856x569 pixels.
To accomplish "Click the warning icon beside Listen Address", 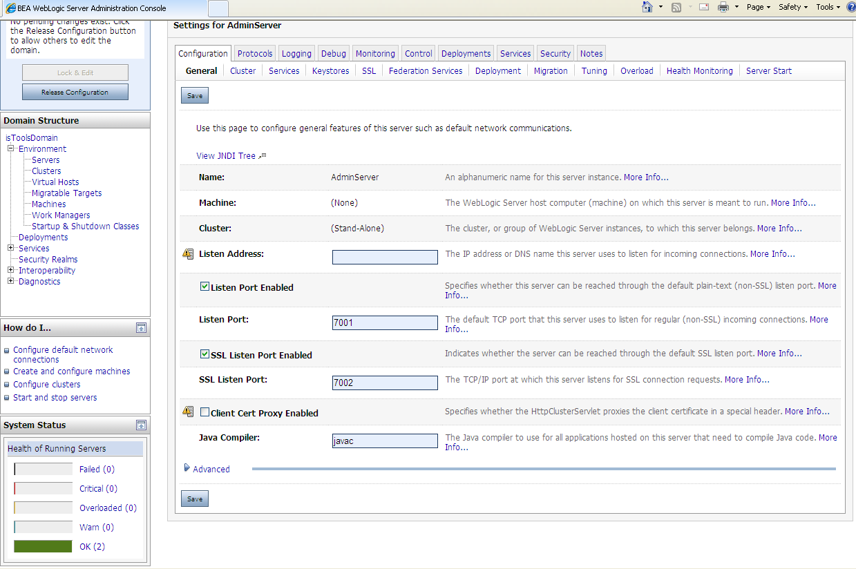I will (x=188, y=254).
